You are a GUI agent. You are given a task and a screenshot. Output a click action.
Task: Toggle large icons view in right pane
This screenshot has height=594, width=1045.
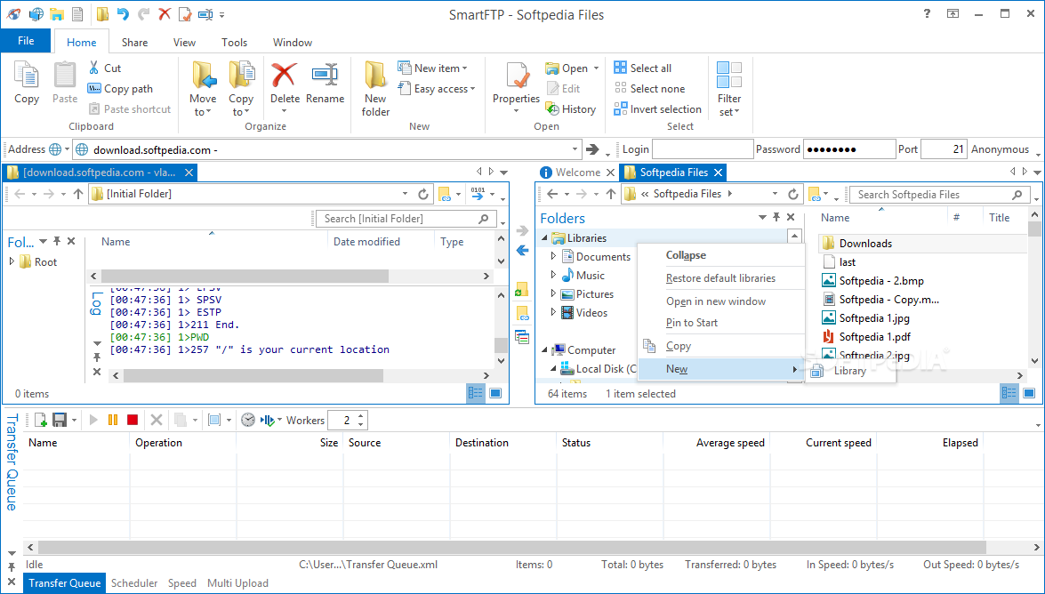tap(1029, 393)
